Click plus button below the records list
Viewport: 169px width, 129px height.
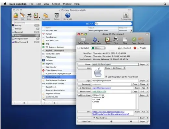point(45,103)
